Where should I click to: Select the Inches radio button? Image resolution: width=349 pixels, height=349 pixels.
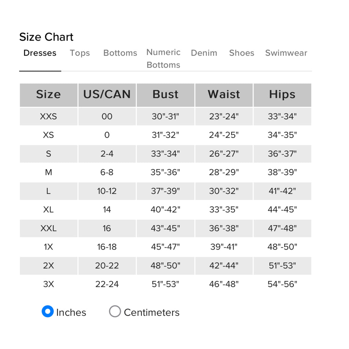pos(48,311)
